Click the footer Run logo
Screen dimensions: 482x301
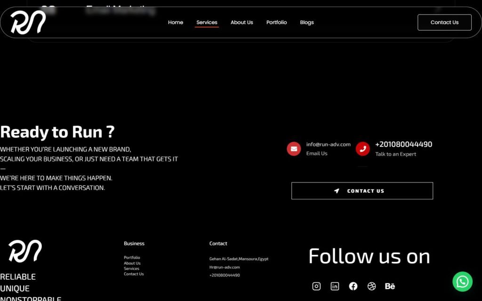(x=25, y=251)
